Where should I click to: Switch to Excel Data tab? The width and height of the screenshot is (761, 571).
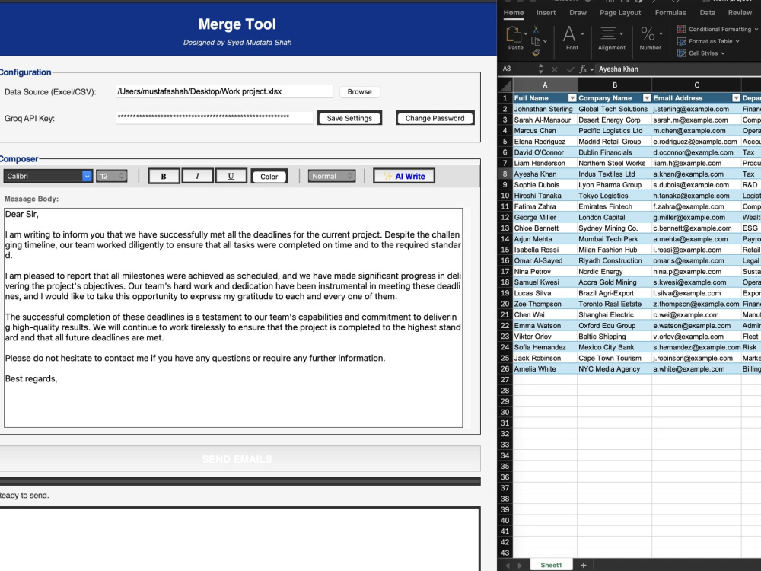coord(708,13)
